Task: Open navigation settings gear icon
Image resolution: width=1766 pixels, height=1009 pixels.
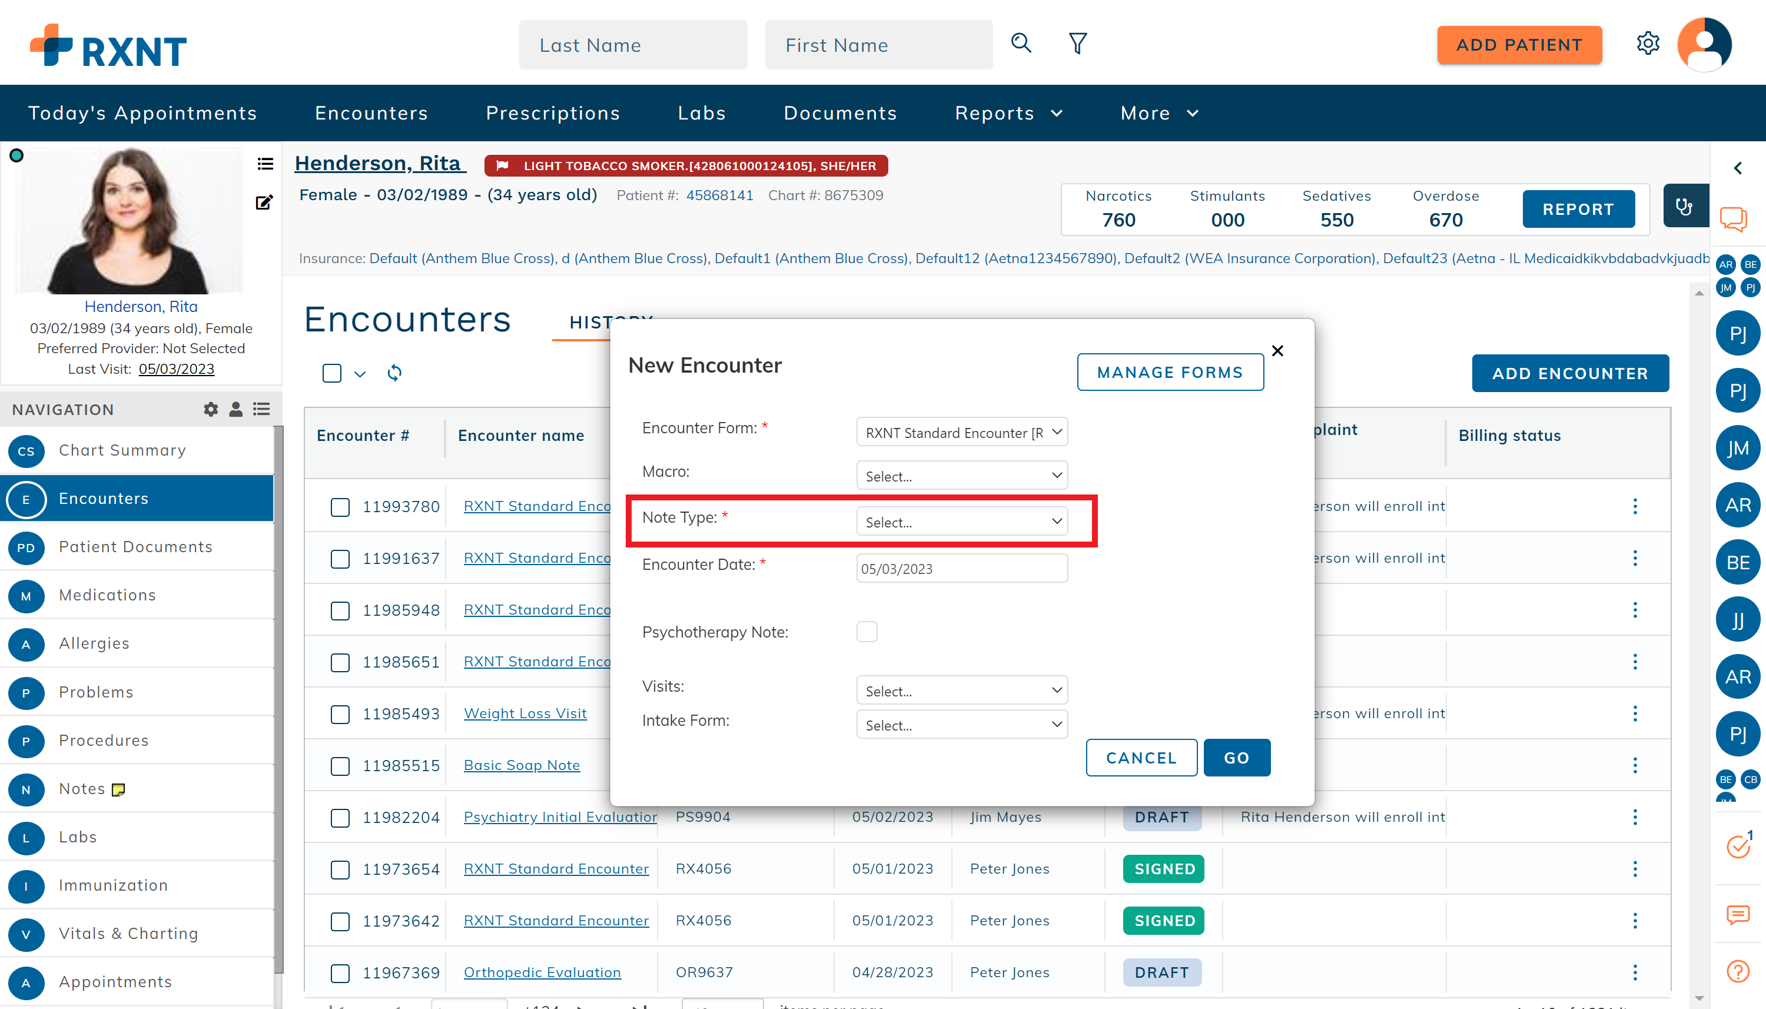Action: (211, 409)
